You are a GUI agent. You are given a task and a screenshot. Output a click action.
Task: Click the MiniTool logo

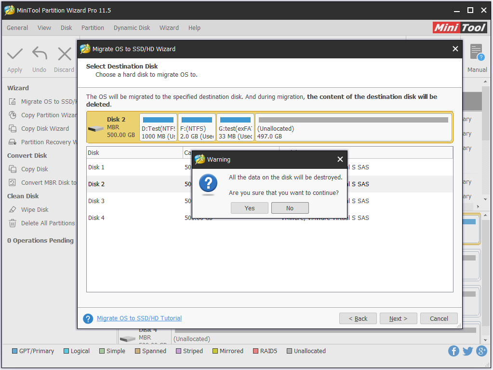tap(460, 27)
